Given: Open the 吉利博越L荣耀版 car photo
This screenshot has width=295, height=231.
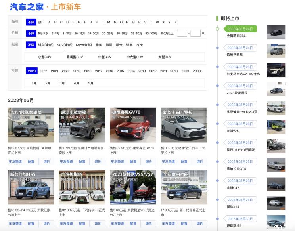Looking at the screenshot, I should [31, 125].
